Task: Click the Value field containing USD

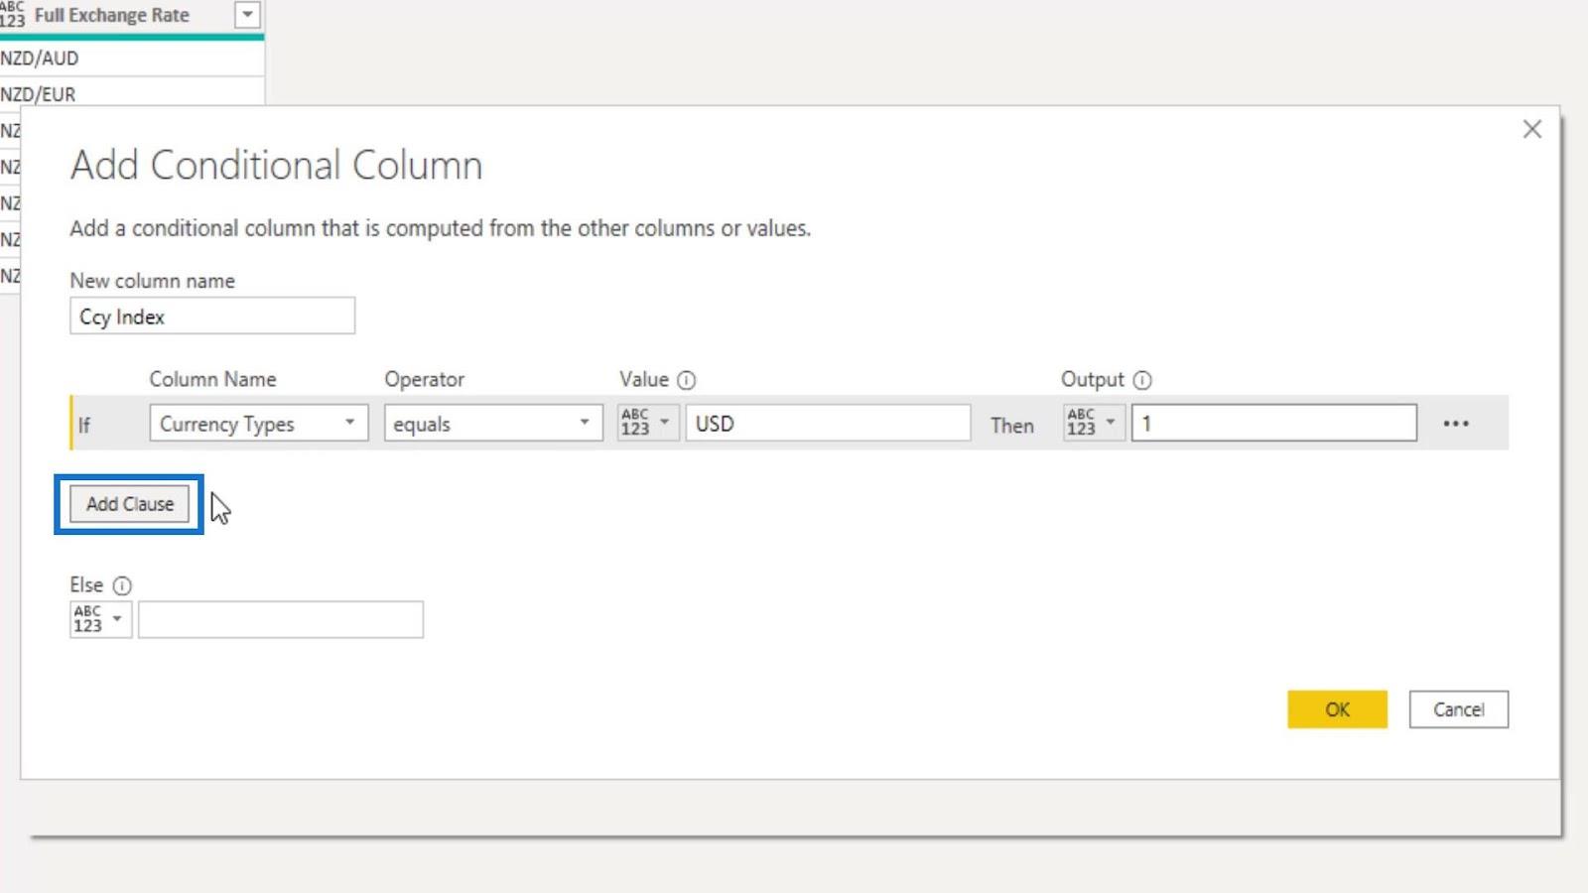Action: point(828,424)
